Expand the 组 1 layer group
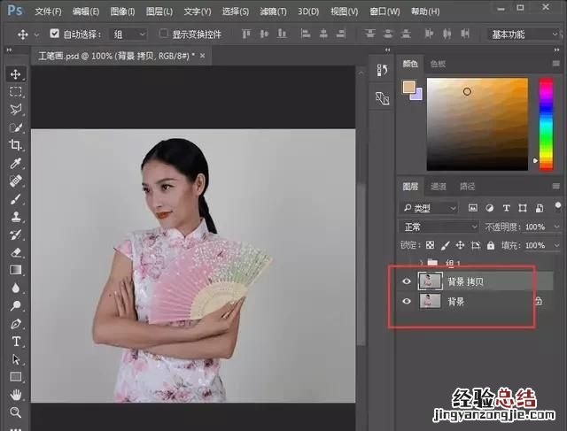The image size is (567, 431). [422, 263]
